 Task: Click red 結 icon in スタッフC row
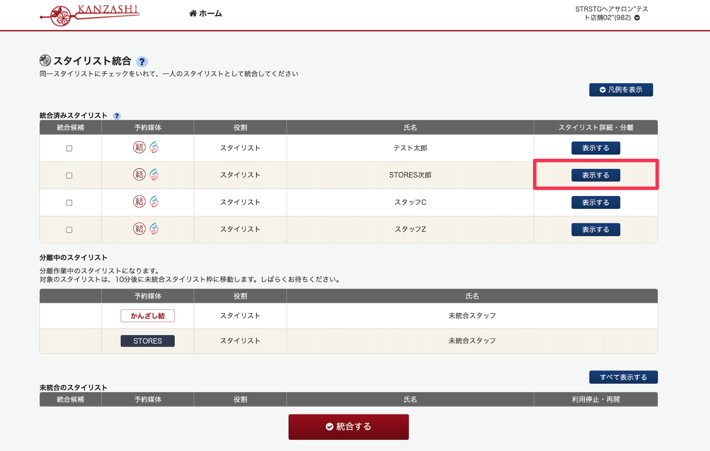[139, 201]
